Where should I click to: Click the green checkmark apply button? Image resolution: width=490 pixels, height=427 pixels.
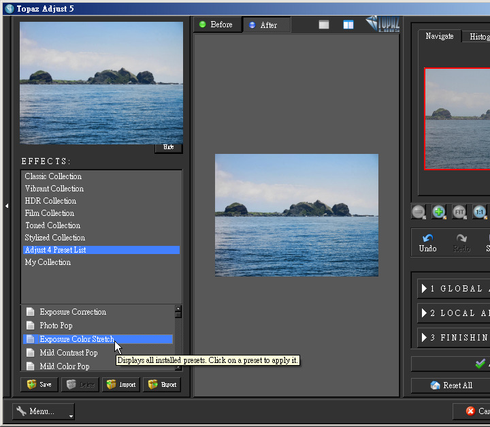pos(480,364)
